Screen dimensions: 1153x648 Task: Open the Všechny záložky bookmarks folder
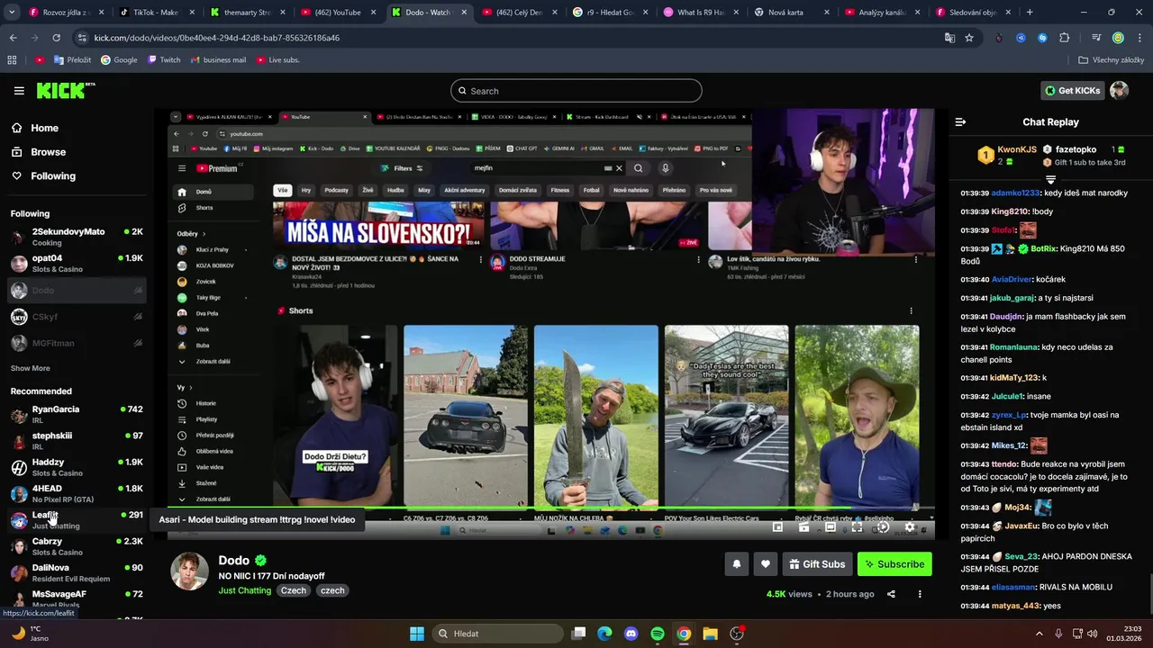pyautogui.click(x=1111, y=60)
